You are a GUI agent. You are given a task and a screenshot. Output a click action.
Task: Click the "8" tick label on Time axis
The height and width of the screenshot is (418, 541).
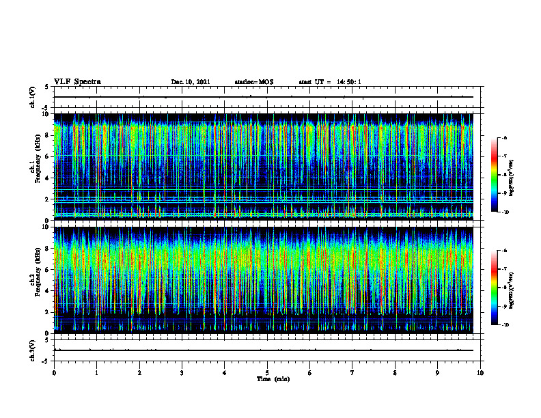pos(395,373)
